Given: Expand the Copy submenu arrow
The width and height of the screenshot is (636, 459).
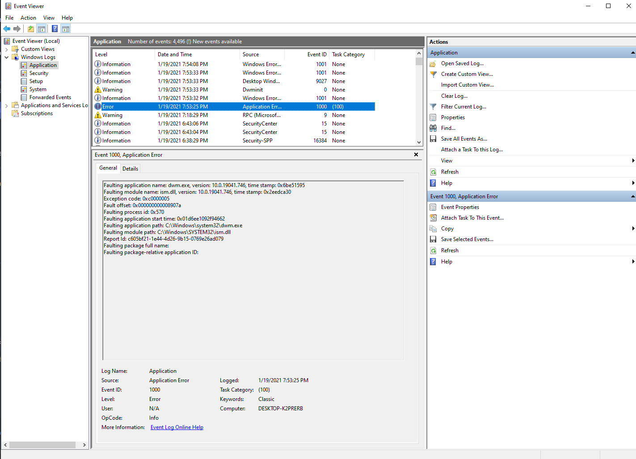Looking at the screenshot, I should 633,229.
